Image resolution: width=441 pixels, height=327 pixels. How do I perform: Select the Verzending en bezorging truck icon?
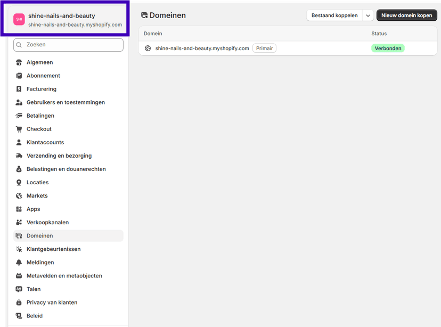pos(20,156)
